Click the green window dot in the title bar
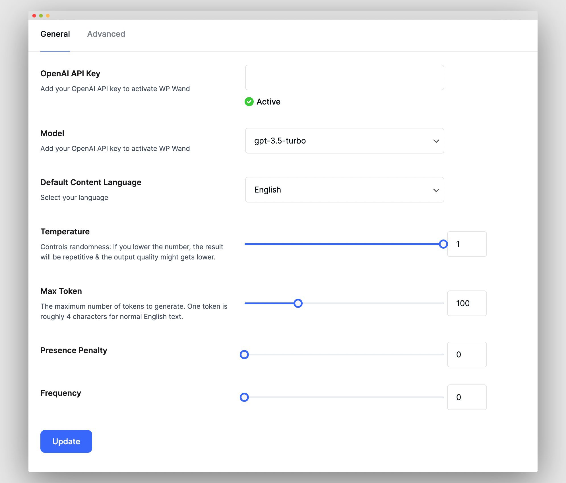Screen dimensions: 566x483 click(41, 16)
